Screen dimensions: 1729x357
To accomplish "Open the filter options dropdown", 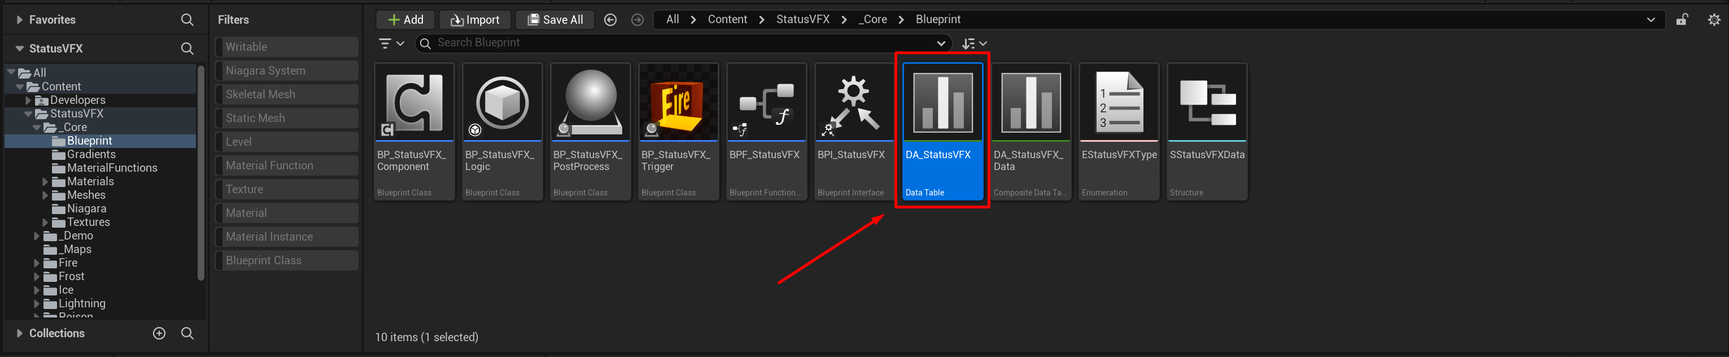I will click(391, 43).
